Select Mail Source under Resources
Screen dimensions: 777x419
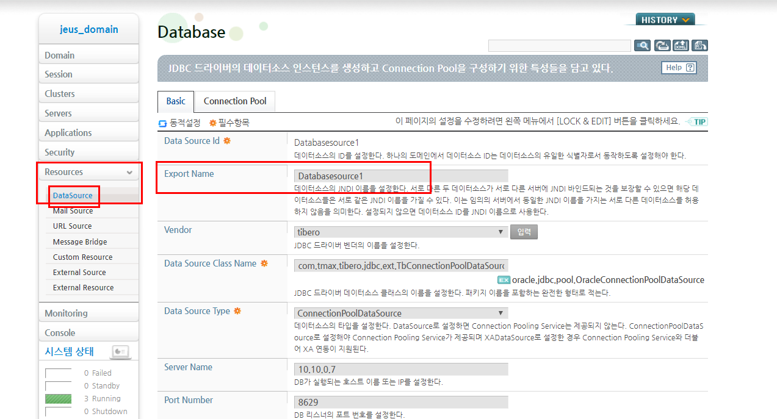(x=73, y=211)
